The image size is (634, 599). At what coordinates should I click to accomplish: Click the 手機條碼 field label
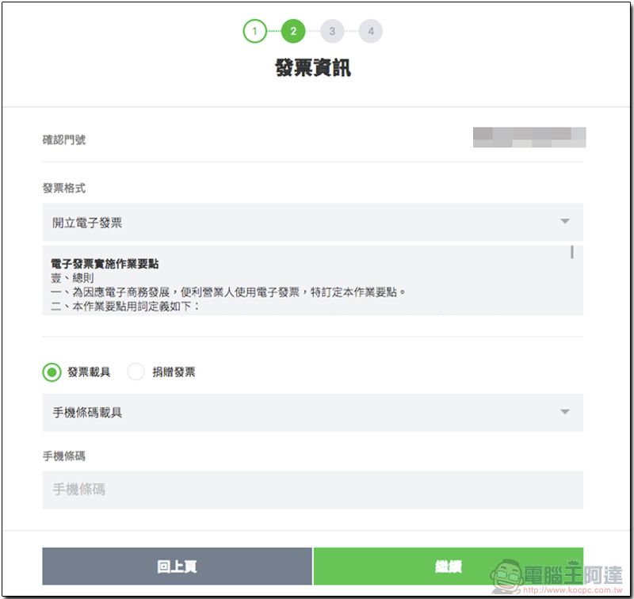64,456
